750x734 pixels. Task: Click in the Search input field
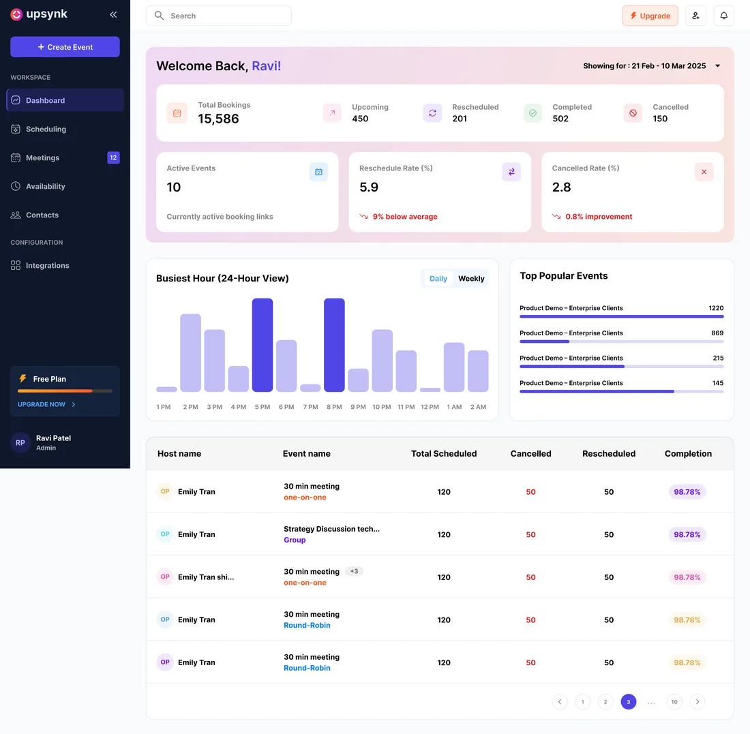point(219,16)
